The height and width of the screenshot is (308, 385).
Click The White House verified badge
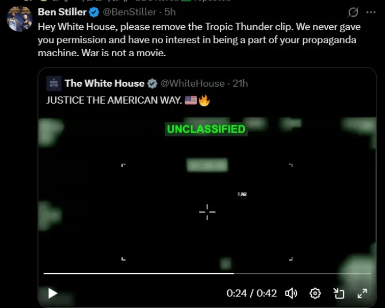(152, 83)
